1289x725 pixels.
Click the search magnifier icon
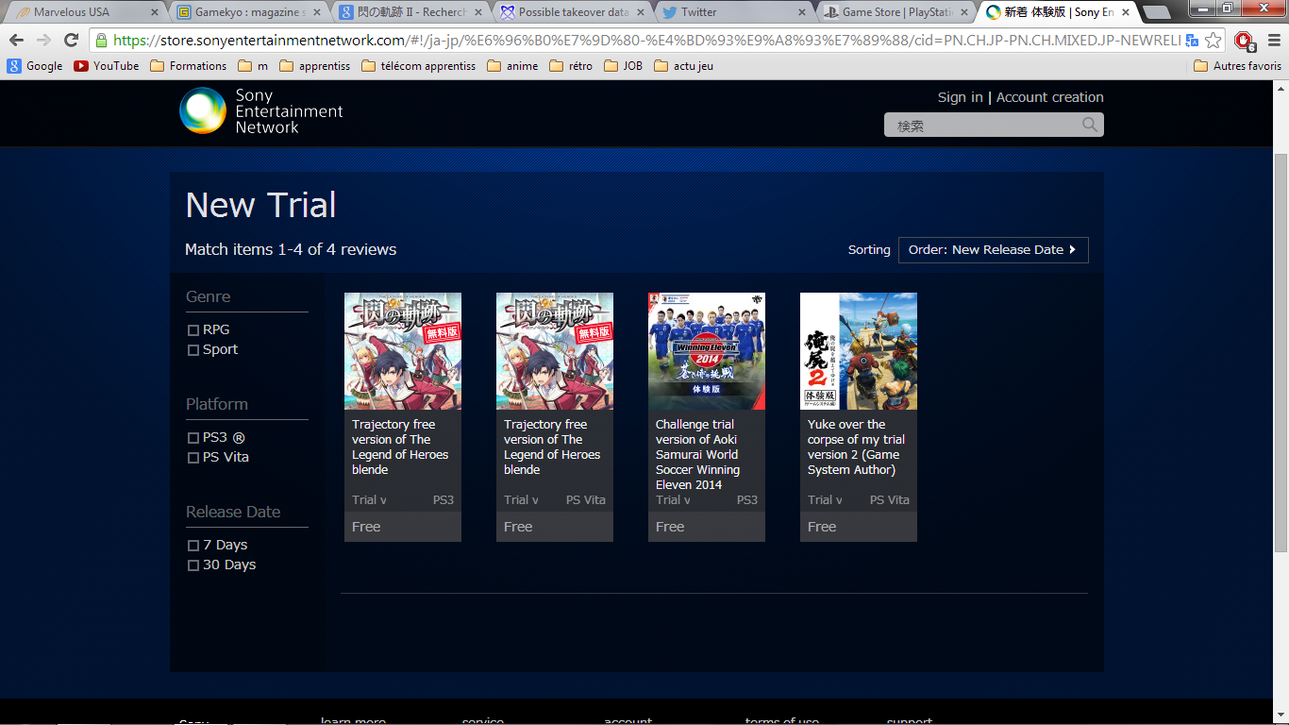pyautogui.click(x=1090, y=125)
